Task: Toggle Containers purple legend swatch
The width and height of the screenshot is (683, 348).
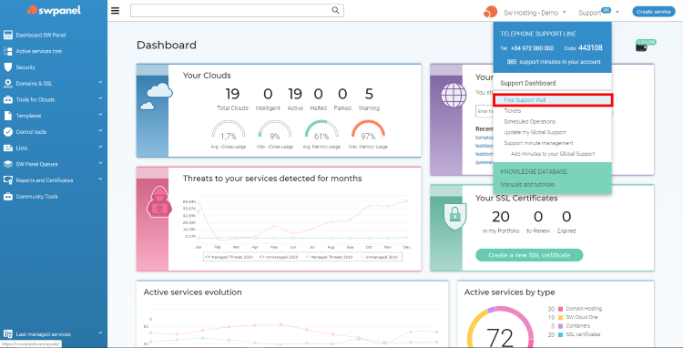Action: tap(561, 326)
